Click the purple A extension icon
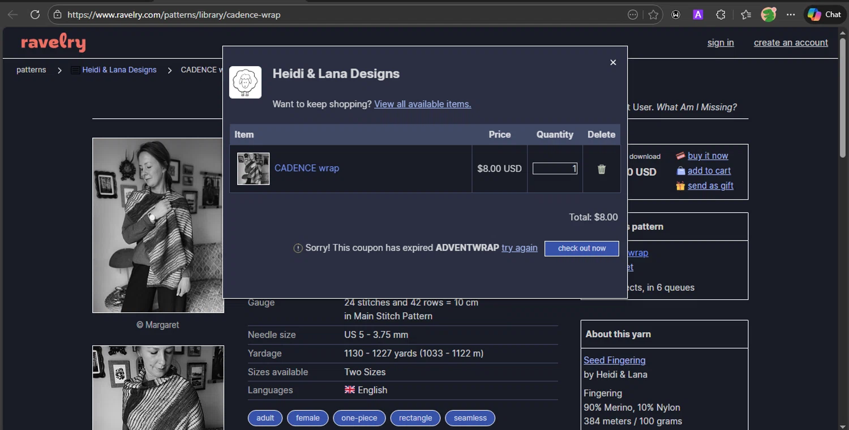The image size is (849, 430). [x=698, y=15]
